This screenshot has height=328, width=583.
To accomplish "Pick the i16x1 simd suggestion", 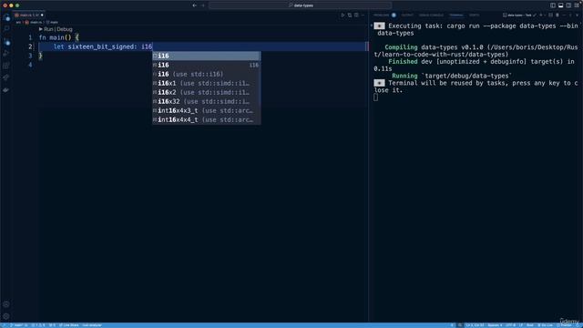I will 207,83.
